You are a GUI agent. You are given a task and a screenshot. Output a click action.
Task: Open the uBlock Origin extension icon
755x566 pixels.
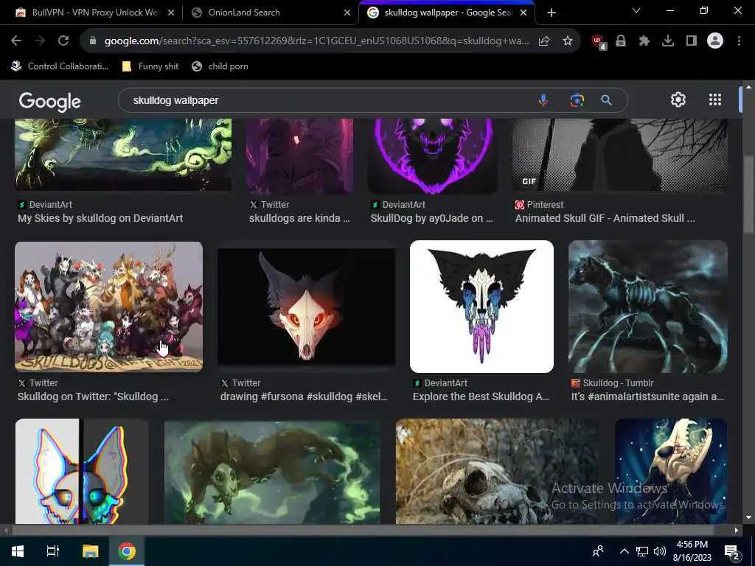coord(599,42)
